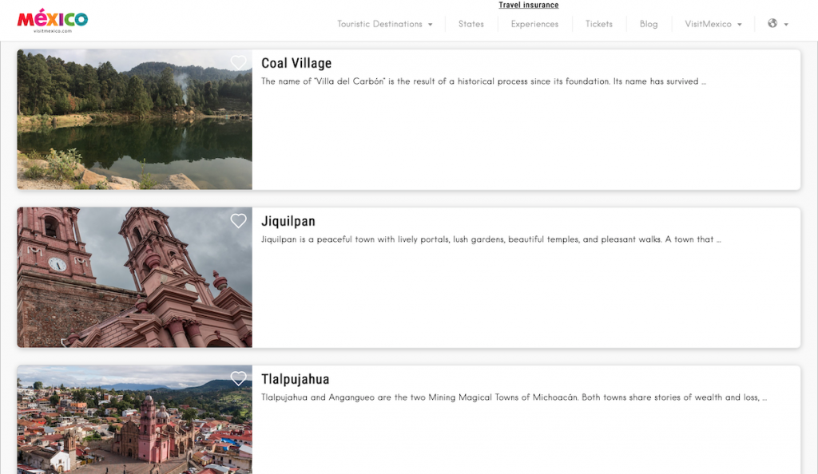Favorite Jiquilpan with heart icon
Image resolution: width=818 pixels, height=474 pixels.
[x=238, y=221]
